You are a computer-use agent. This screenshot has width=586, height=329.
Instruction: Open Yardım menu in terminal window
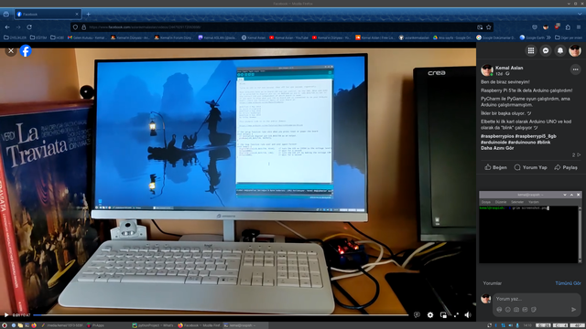[x=534, y=202]
